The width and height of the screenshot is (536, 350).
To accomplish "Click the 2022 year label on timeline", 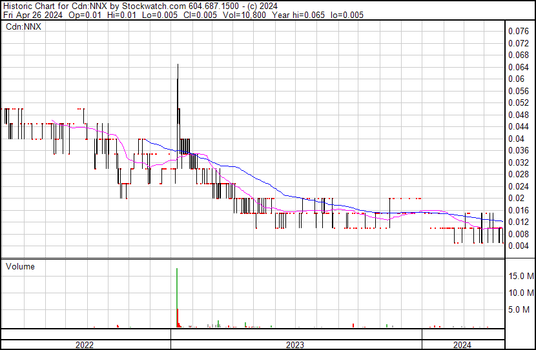I will point(85,345).
